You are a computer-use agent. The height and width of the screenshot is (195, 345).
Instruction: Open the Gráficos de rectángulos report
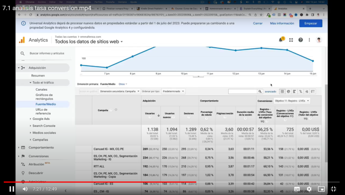coord(44,97)
